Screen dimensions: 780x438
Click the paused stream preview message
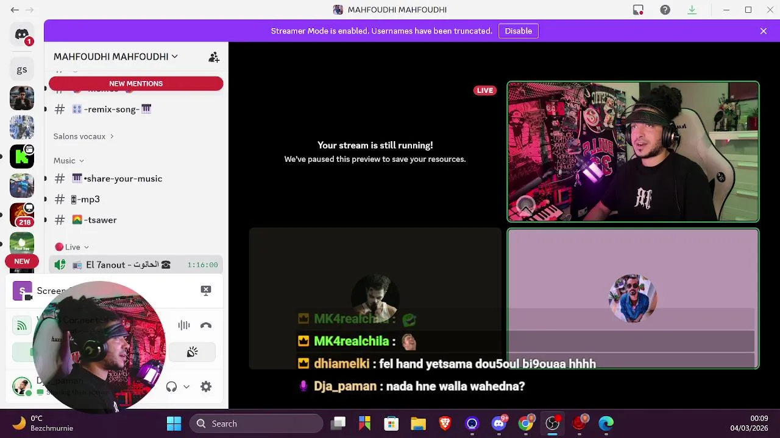(x=375, y=151)
